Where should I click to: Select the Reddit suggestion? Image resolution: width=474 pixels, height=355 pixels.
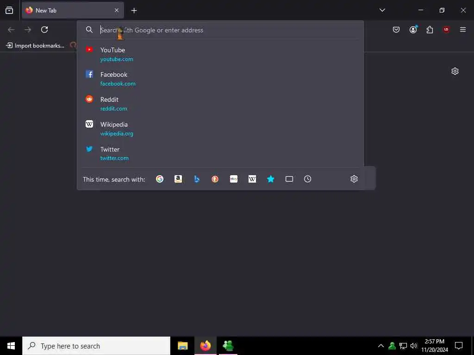[x=220, y=104]
